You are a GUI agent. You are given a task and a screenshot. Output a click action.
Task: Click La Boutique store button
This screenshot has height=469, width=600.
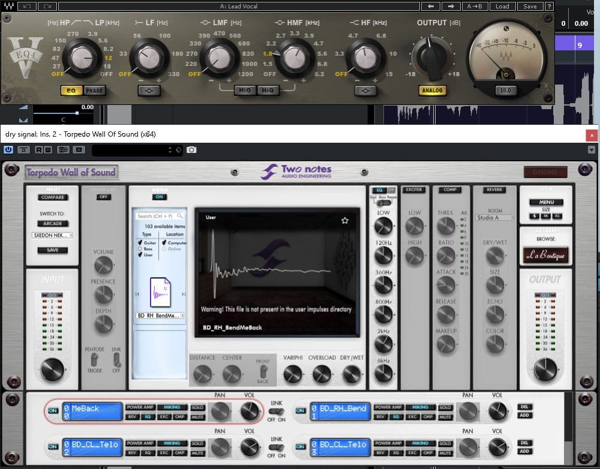point(545,255)
